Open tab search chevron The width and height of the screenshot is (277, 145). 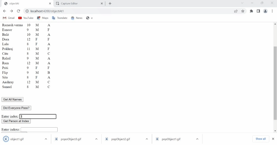pos(242,3)
